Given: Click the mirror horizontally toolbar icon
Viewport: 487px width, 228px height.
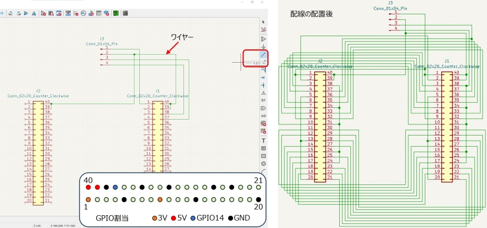Looking at the screenshot, I should click(35, 13).
